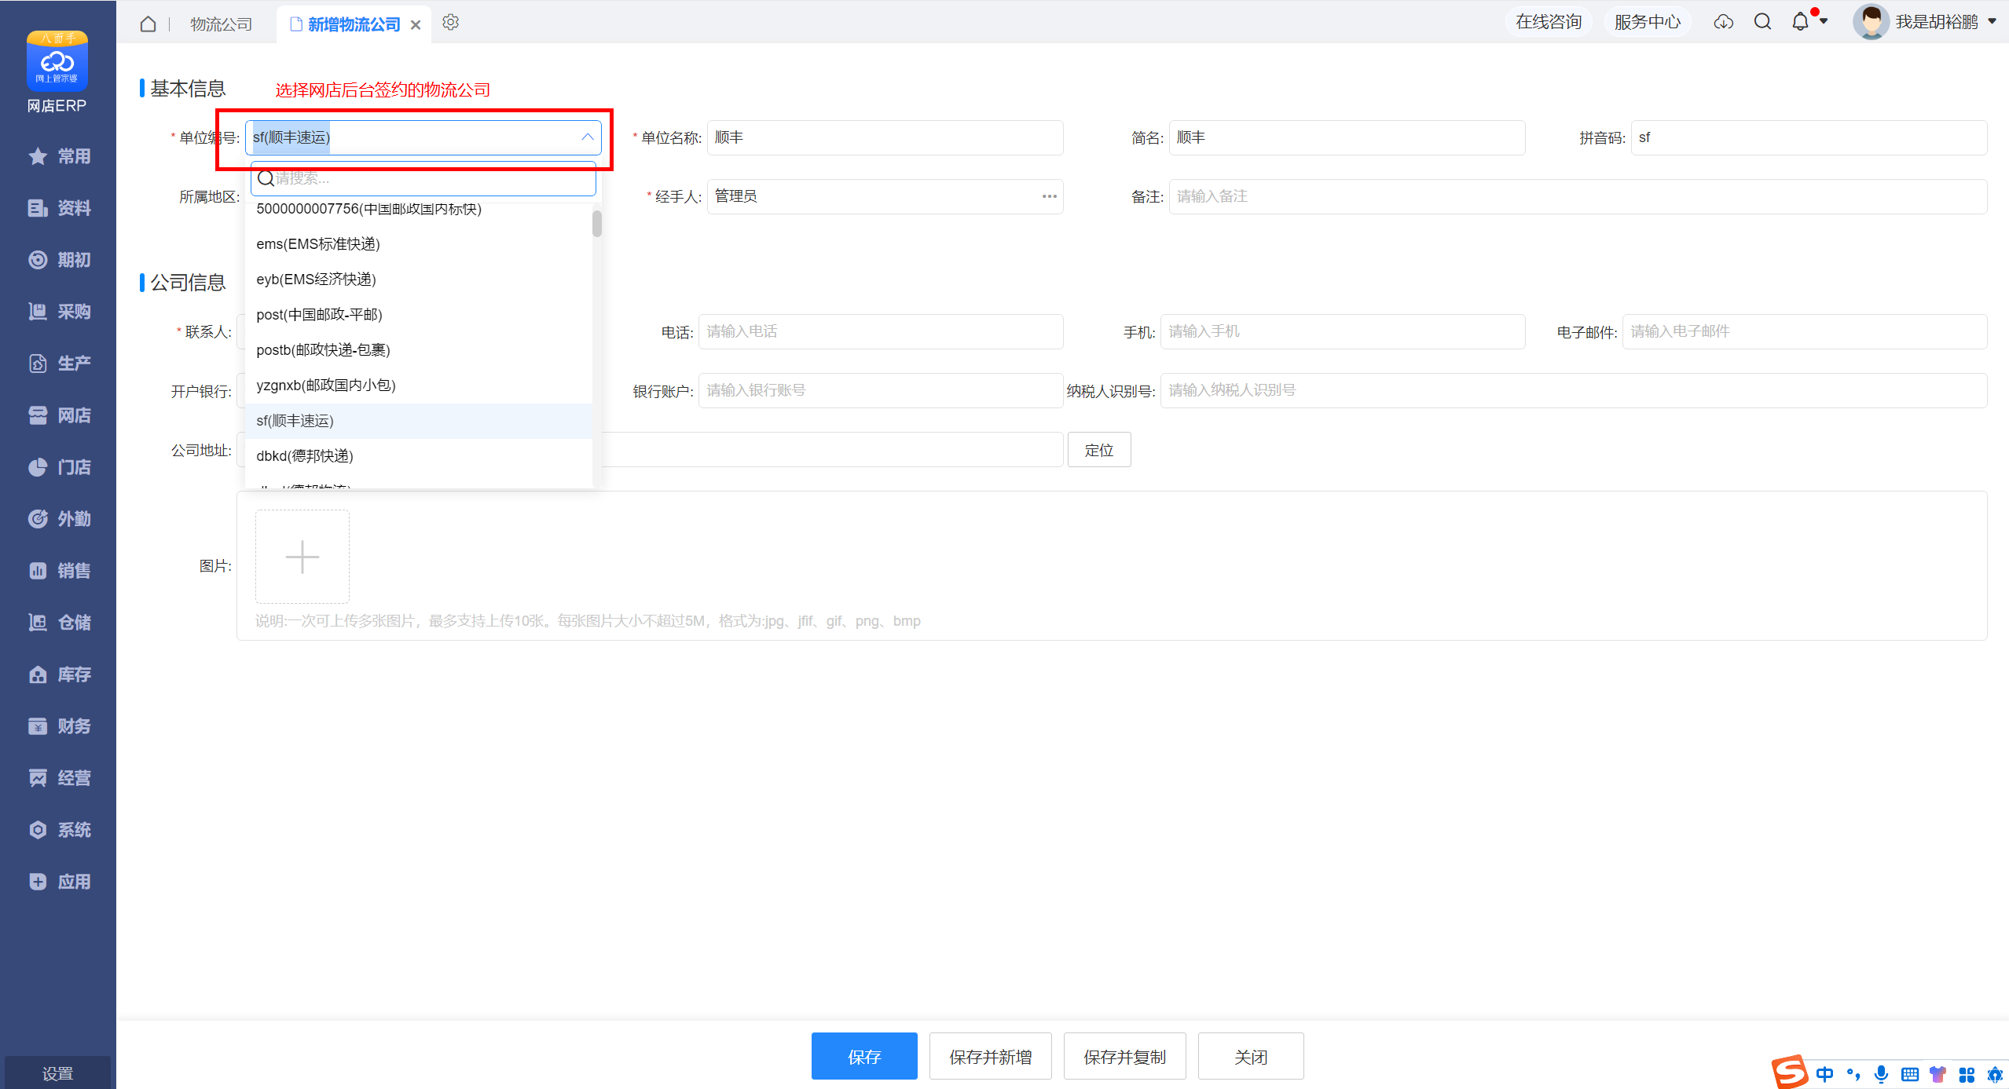Open 销售 in sidebar
The image size is (2009, 1089).
[x=59, y=571]
